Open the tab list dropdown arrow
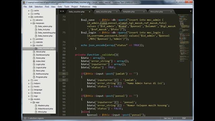The width and height of the screenshot is (215, 121). pos(190,11)
